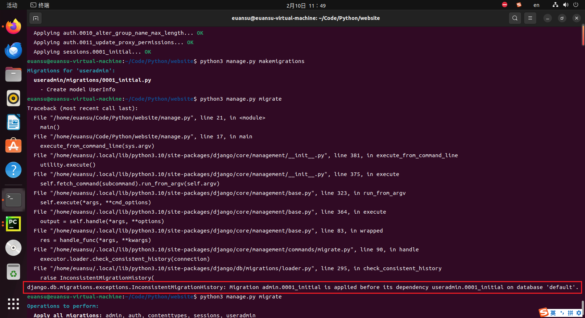Open the clock and calendar panel
The height and width of the screenshot is (318, 585).
point(306,5)
